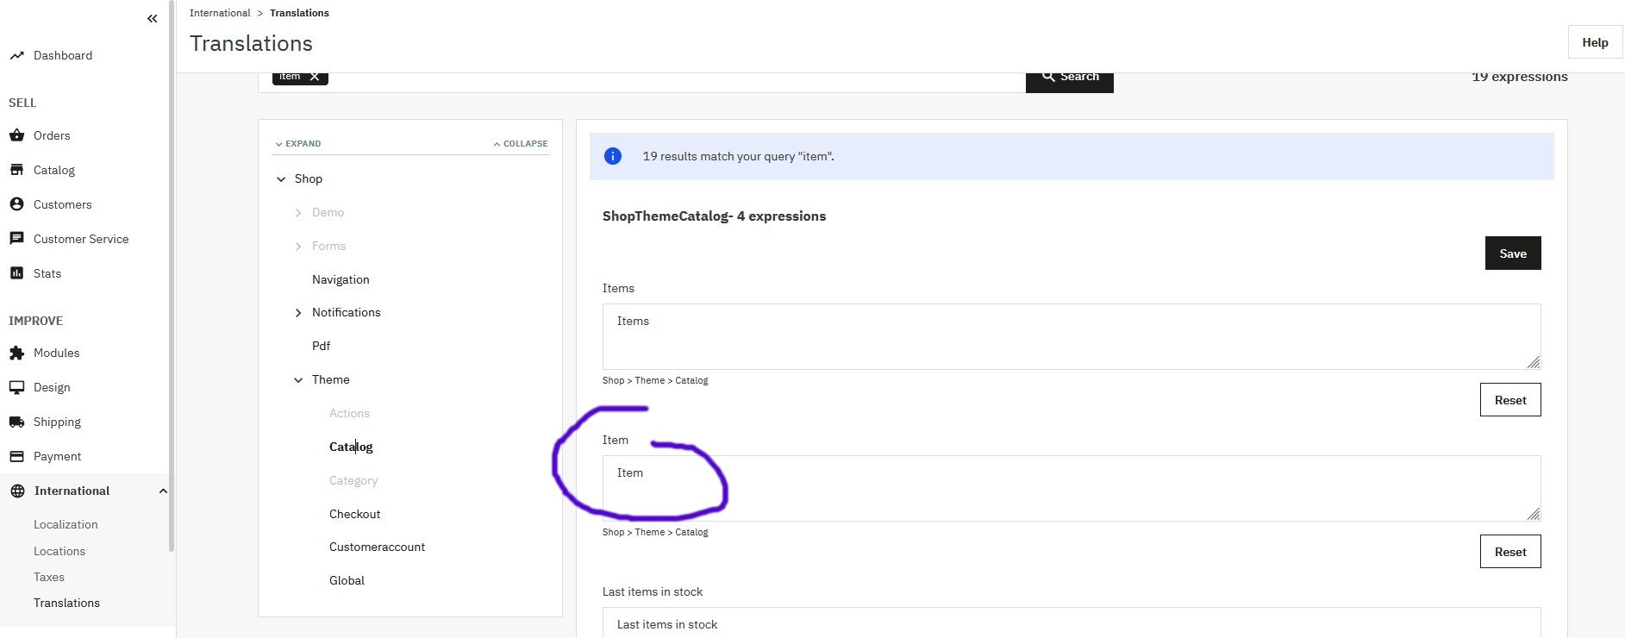
Task: Open the Orders menu
Action: 52,135
